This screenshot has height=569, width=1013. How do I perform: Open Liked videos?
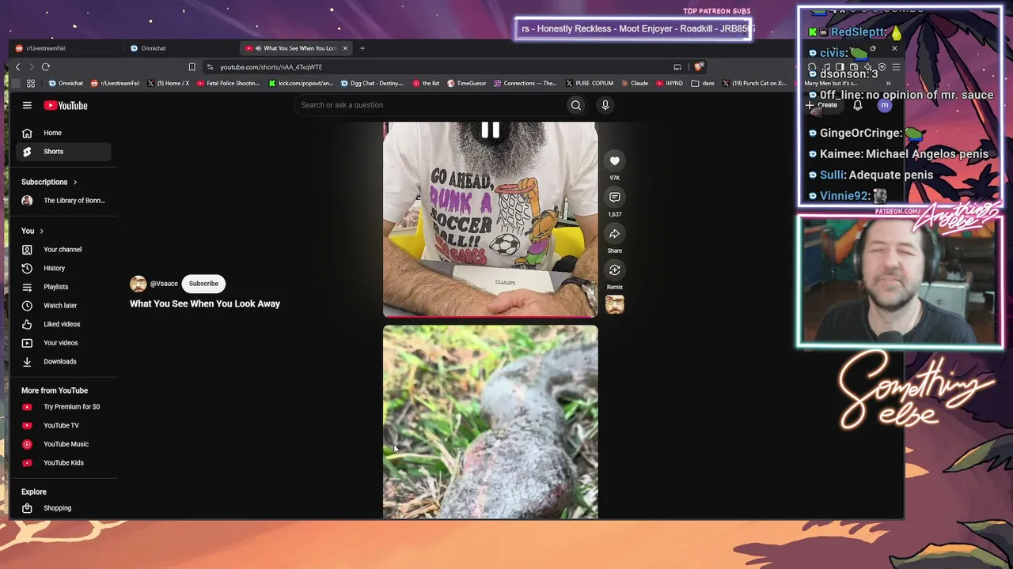63,324
